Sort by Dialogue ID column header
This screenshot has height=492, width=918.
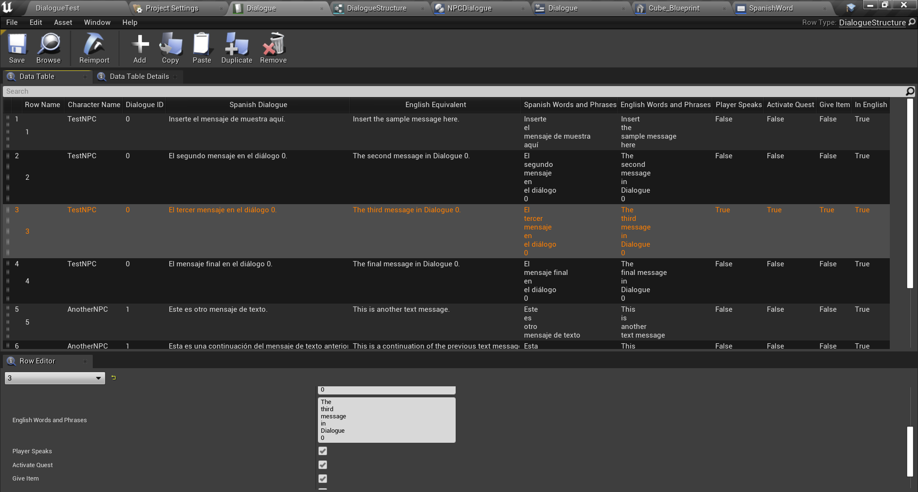pyautogui.click(x=144, y=105)
